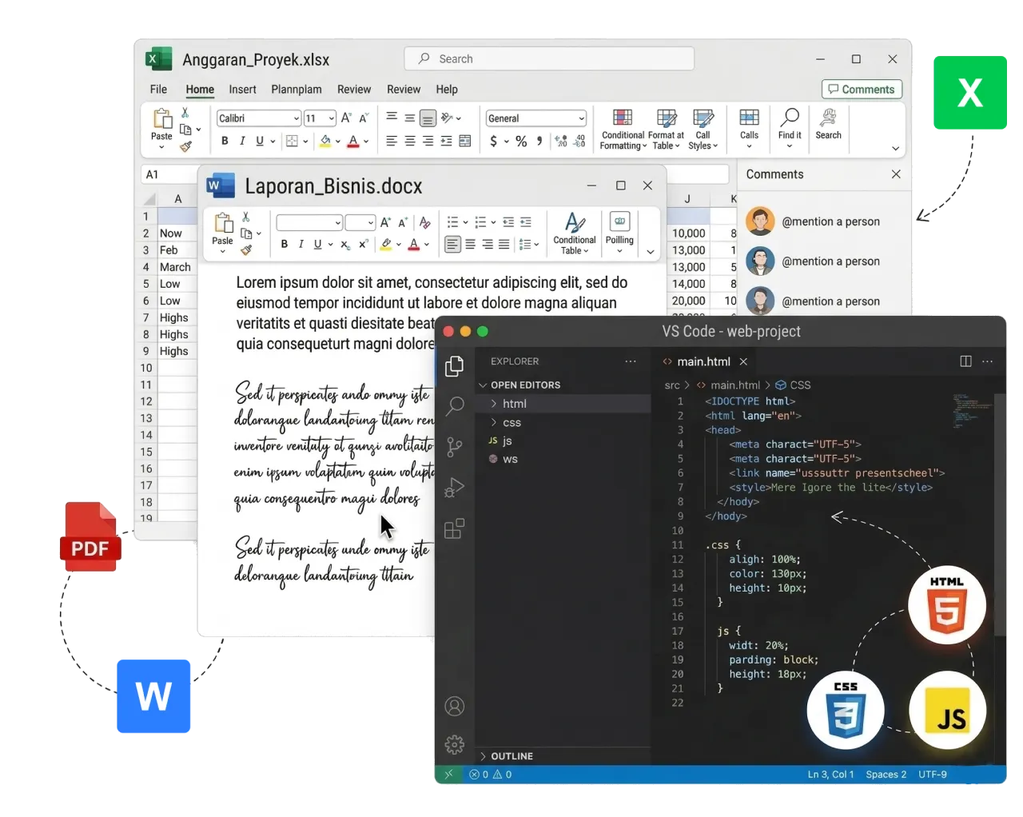Screen dimensions: 1023x817
Task: Open Run and Debug in VS Code
Action: tap(455, 488)
